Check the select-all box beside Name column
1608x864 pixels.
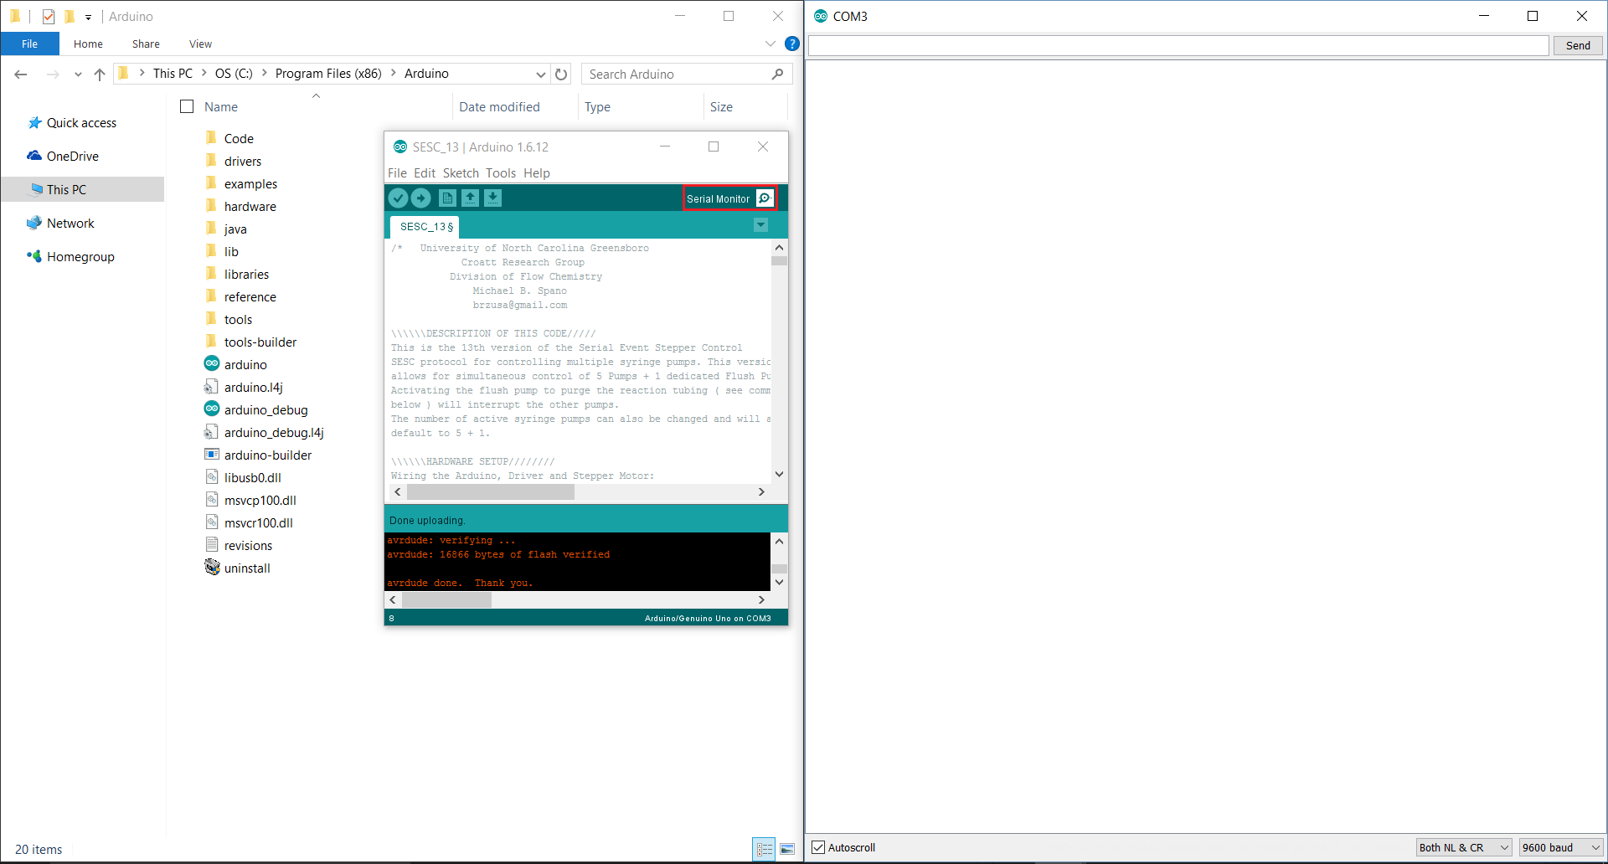[x=187, y=106]
